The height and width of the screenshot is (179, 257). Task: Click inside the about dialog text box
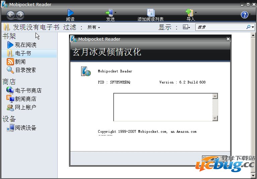(x=163, y=107)
